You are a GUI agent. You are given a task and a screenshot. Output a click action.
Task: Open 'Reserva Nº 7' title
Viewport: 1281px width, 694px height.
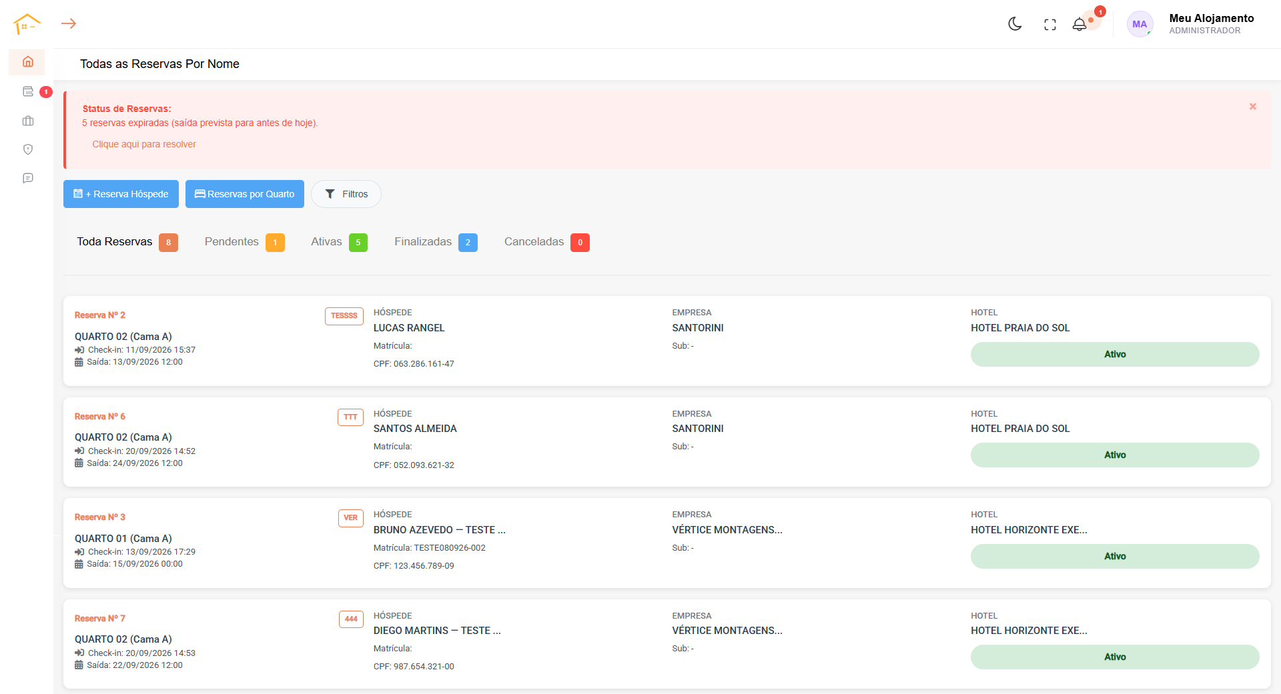[x=100, y=619]
